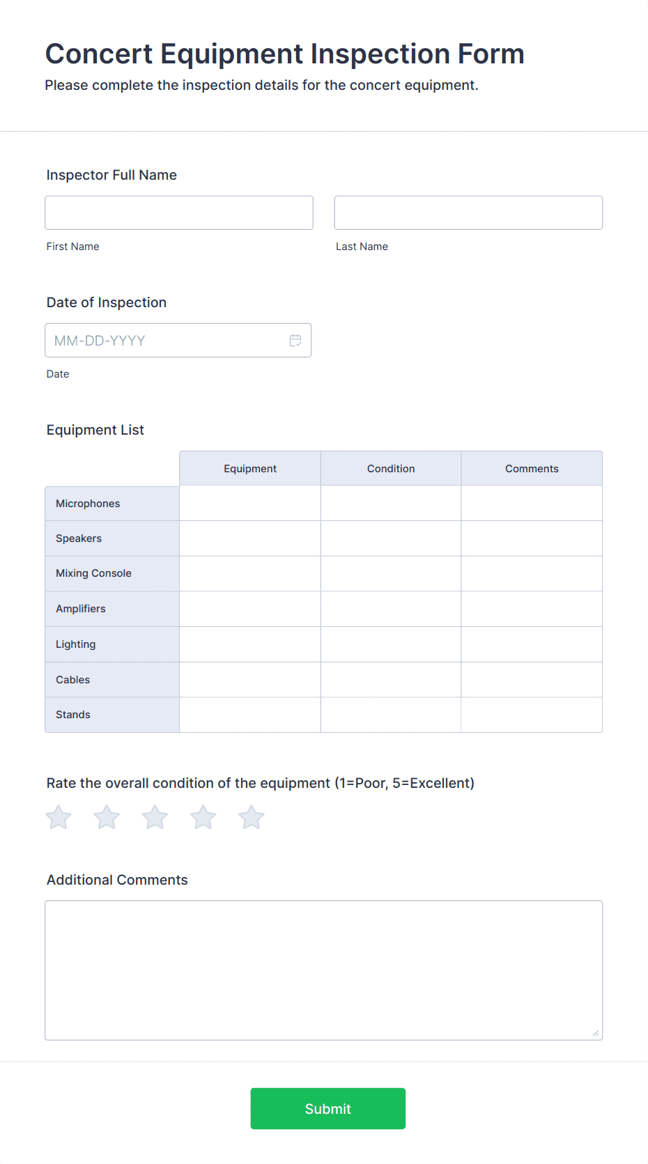The height and width of the screenshot is (1164, 648).
Task: Select the second rating star
Action: tap(107, 817)
